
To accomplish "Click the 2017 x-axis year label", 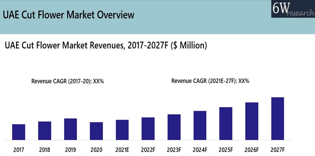I will pos(19,150).
